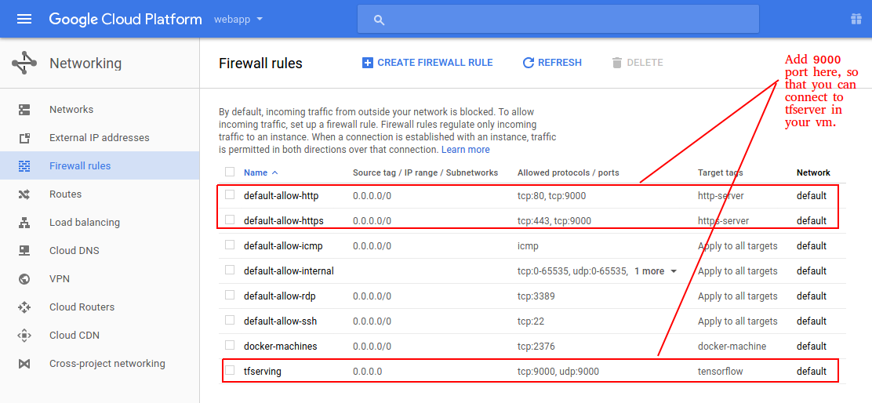Click the Networks sidebar icon
Image resolution: width=872 pixels, height=403 pixels.
(24, 110)
